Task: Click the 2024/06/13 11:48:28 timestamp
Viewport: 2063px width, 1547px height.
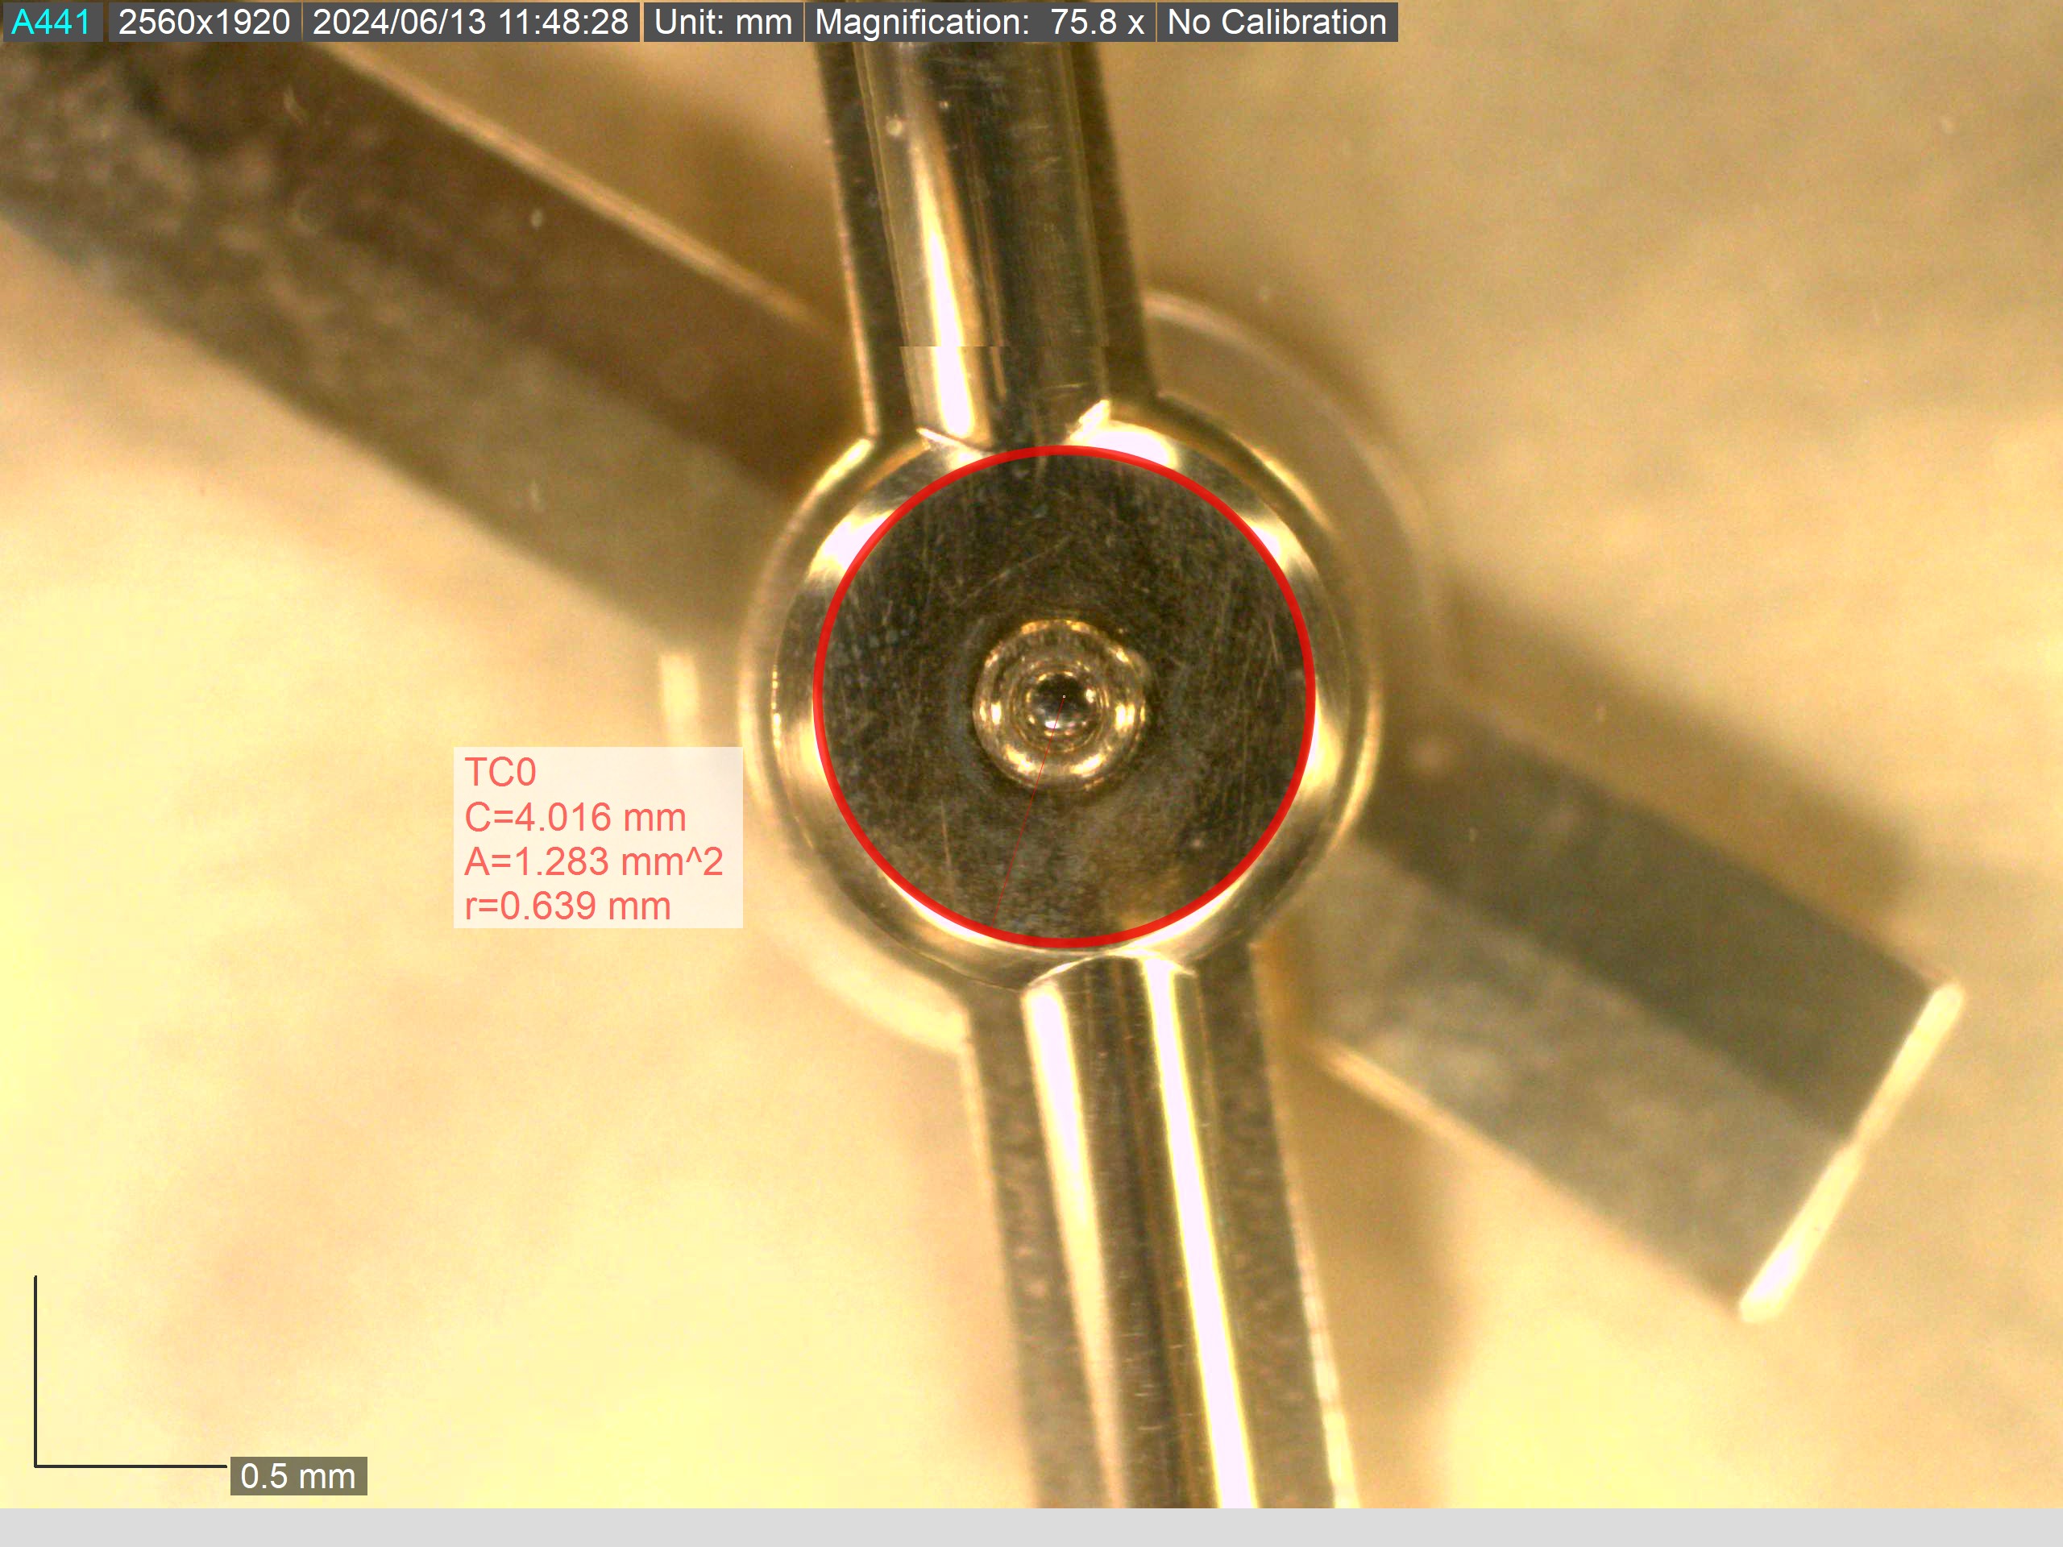Action: 470,22
